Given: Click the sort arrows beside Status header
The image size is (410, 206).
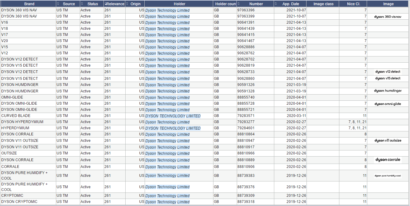Looking at the screenshot, I should [82, 4].
